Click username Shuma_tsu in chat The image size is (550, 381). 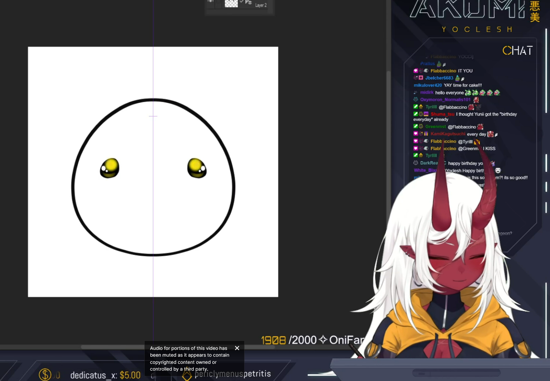pyautogui.click(x=442, y=114)
